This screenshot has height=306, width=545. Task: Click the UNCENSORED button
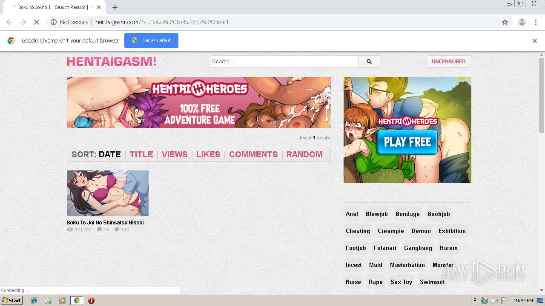click(x=449, y=62)
